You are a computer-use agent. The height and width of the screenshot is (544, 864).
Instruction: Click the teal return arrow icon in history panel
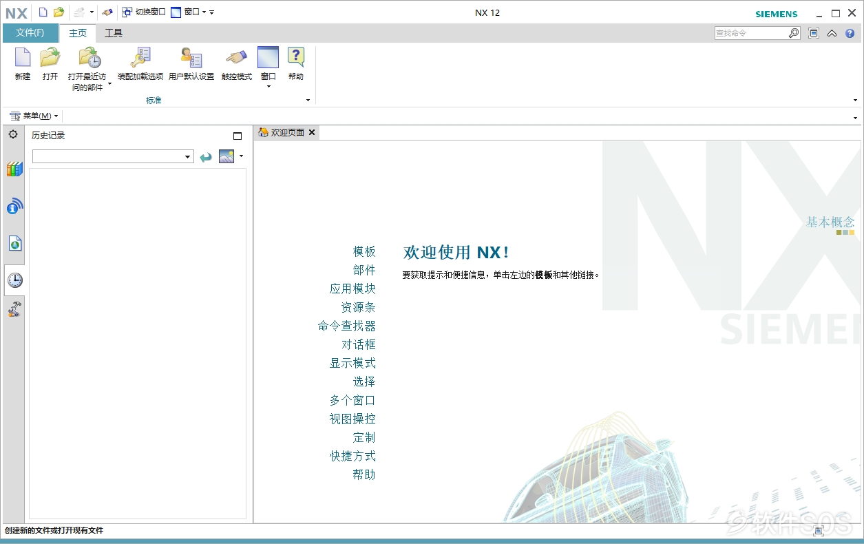tap(206, 157)
